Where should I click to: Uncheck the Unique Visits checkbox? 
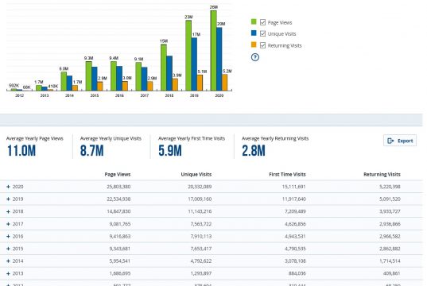tap(262, 33)
